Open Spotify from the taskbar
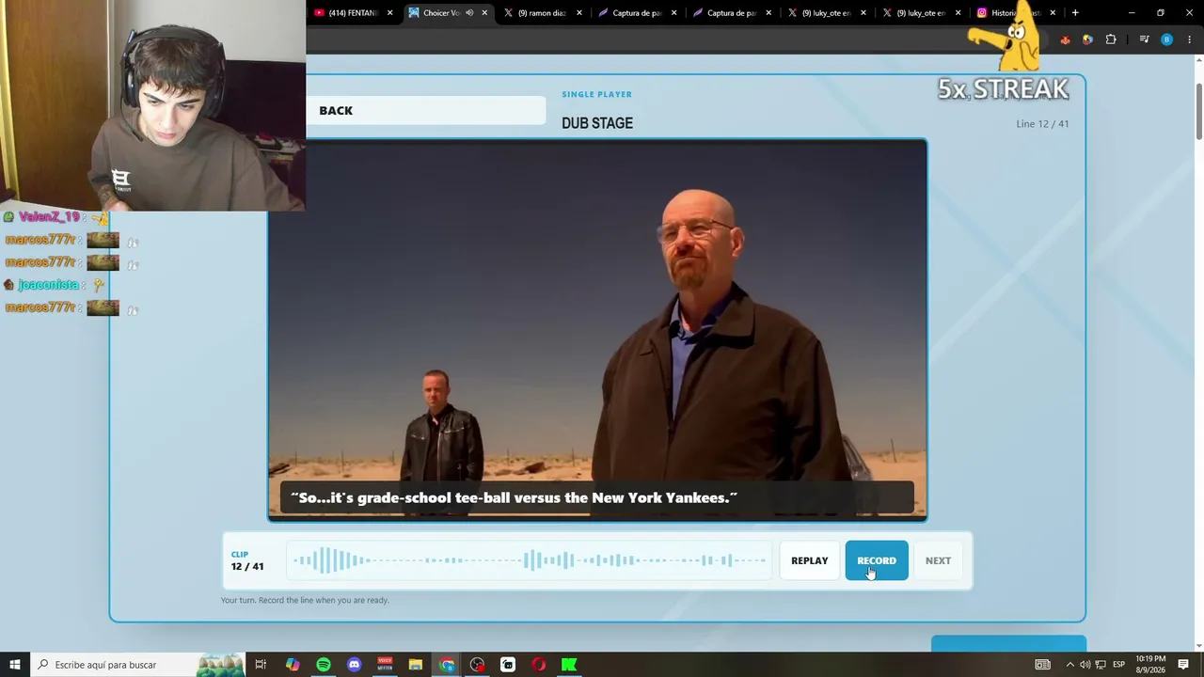Screen dimensions: 1204x677 [x=324, y=665]
